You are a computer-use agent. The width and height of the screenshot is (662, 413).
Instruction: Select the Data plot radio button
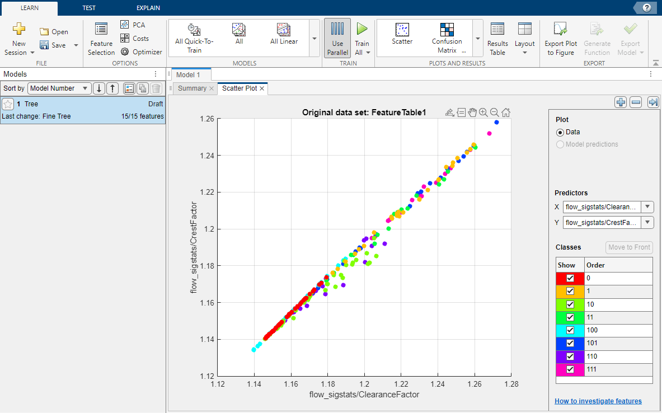(560, 132)
